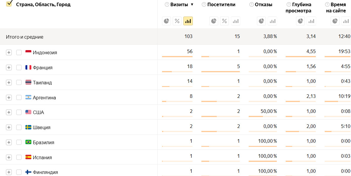Click the Швеция country name

click(x=41, y=127)
